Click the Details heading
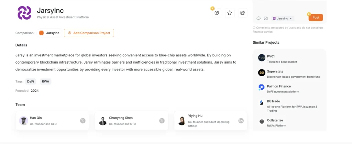The height and width of the screenshot is (144, 352). tap(21, 45)
